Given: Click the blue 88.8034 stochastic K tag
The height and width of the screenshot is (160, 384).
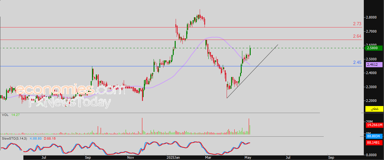Looking at the screenshot, I should [x=374, y=136].
